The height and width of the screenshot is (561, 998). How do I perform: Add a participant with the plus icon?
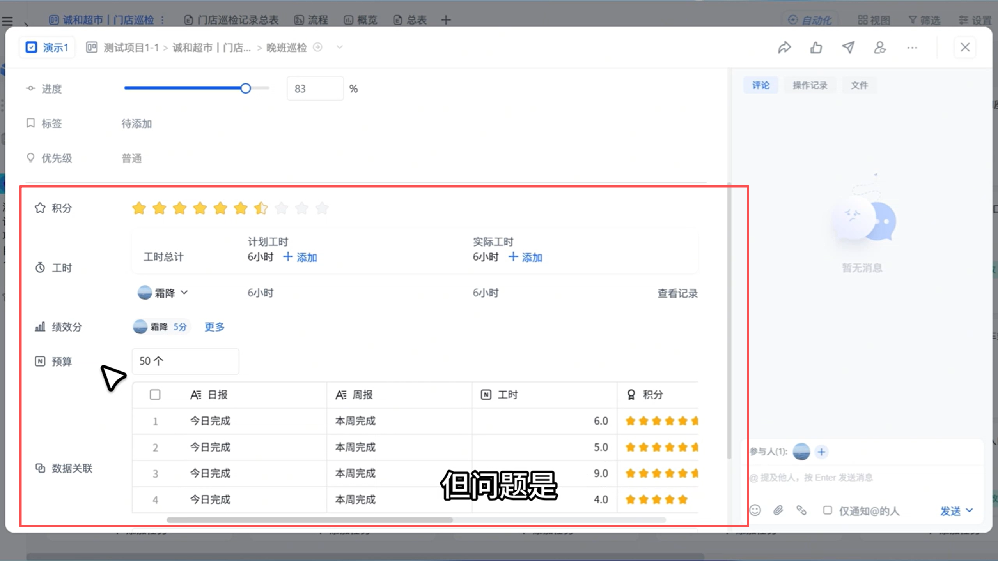pyautogui.click(x=821, y=452)
